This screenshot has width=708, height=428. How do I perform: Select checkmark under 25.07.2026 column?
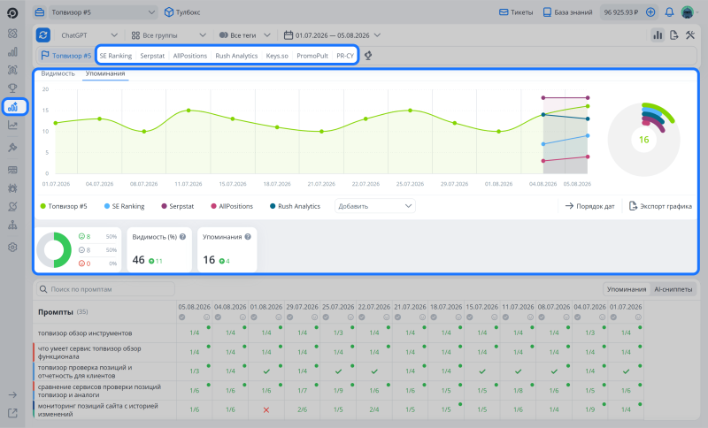[x=326, y=317]
